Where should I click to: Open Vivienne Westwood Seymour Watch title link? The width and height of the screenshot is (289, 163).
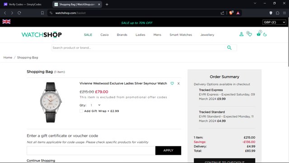tap(123, 83)
